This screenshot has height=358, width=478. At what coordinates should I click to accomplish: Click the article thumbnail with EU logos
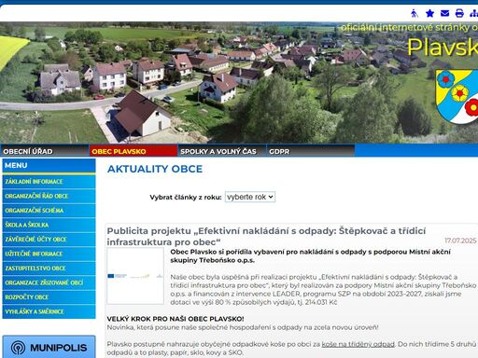[135, 276]
